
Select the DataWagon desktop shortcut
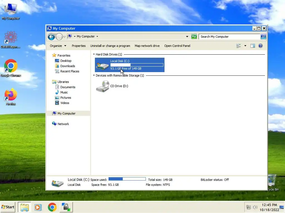(11, 40)
